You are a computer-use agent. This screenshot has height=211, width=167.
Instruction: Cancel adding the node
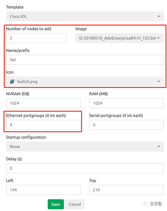click(x=75, y=204)
